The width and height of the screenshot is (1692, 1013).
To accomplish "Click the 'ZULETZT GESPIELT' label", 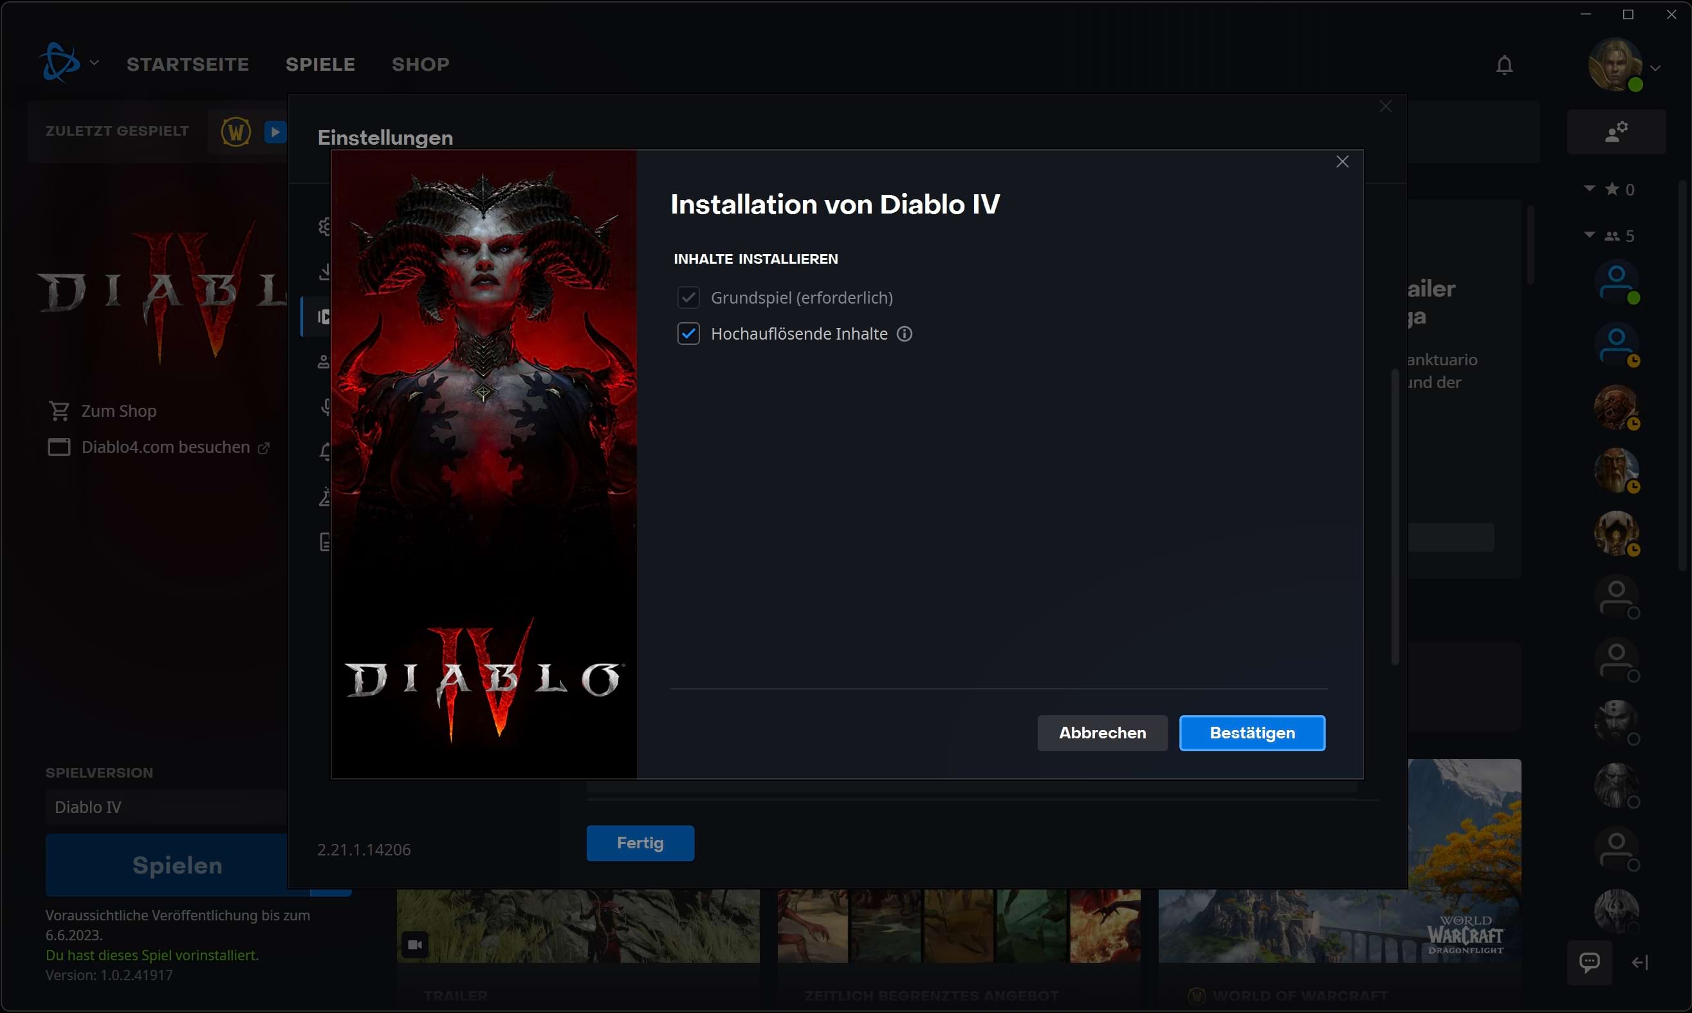I will (x=118, y=131).
